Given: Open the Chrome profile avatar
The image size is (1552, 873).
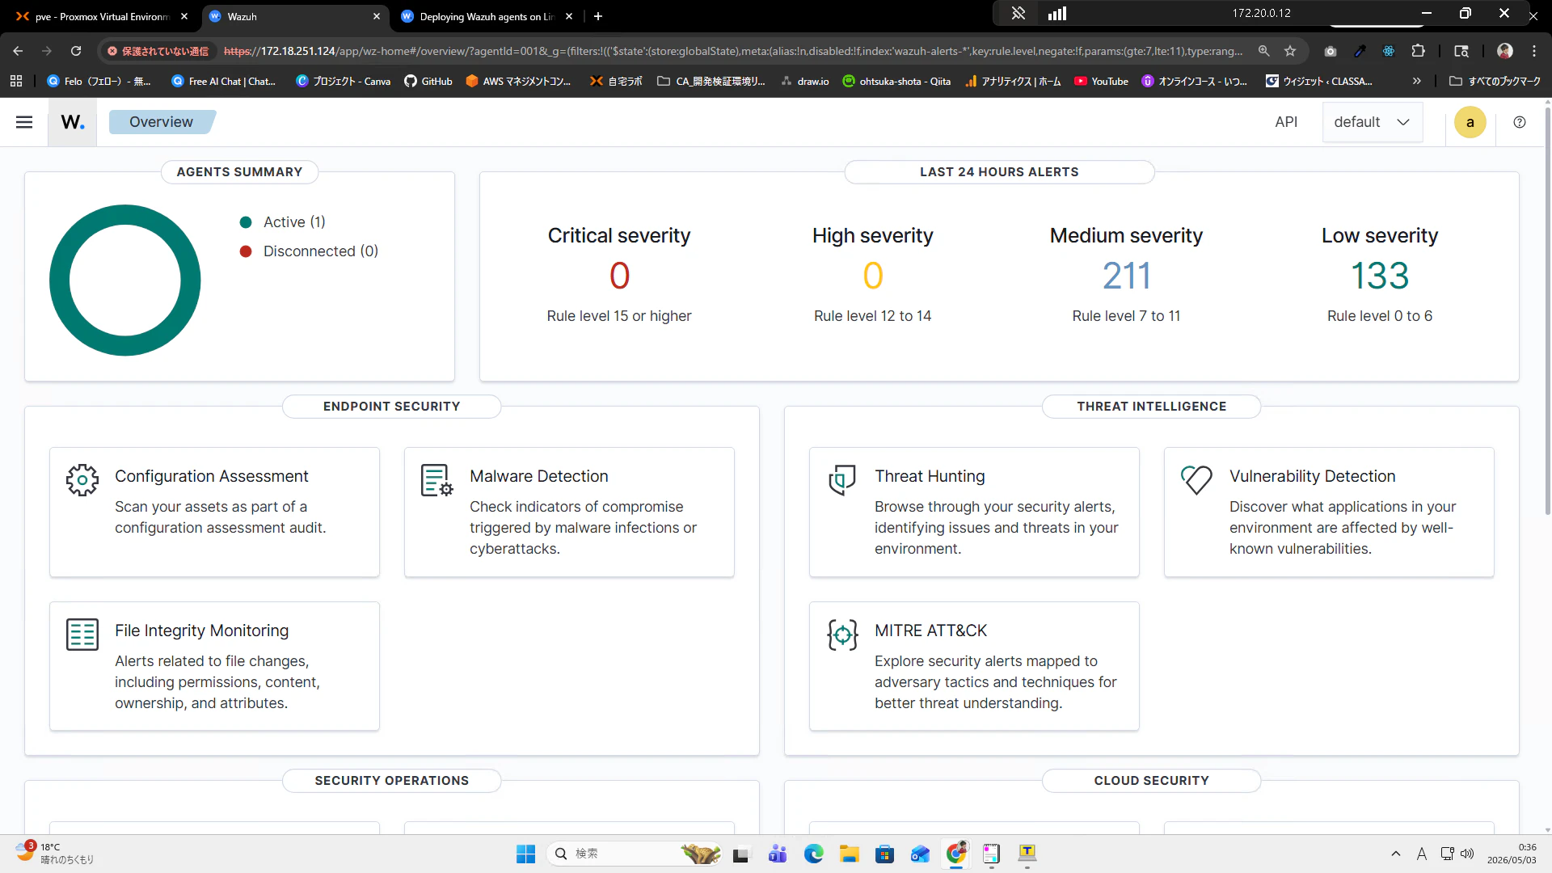Looking at the screenshot, I should 1505,51.
